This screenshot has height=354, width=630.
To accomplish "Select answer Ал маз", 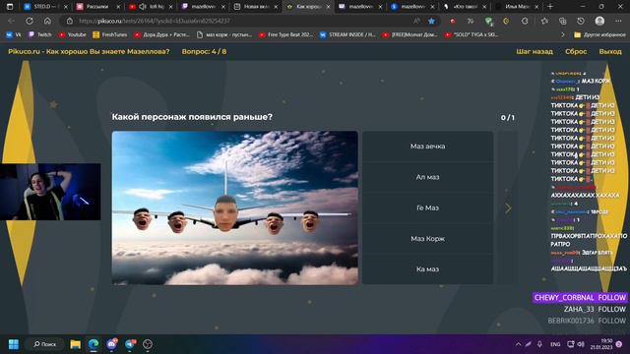I will (427, 177).
